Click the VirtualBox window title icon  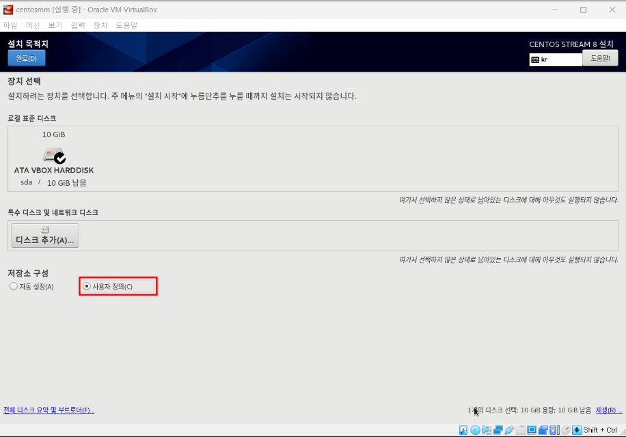pos(8,10)
